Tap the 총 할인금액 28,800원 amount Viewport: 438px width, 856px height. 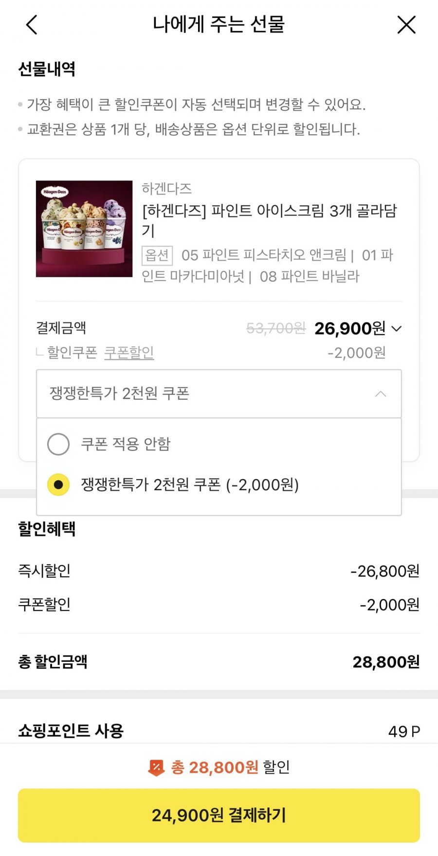click(385, 662)
